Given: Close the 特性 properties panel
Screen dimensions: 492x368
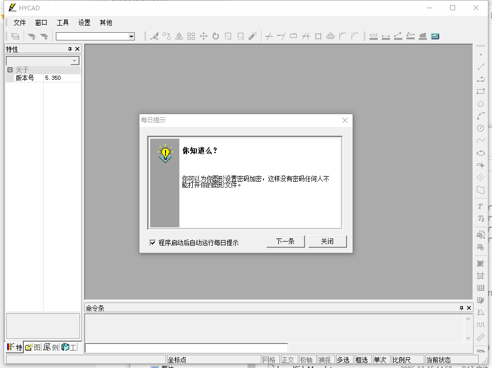Looking at the screenshot, I should [77, 49].
